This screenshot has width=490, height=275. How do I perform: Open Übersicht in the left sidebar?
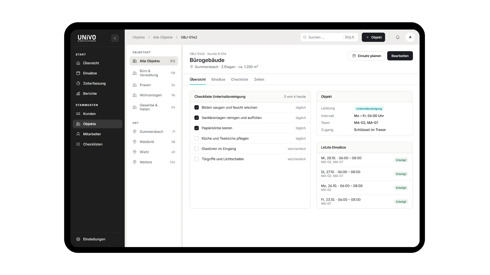[x=97, y=63]
